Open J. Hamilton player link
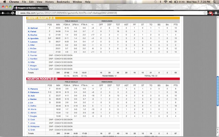The width and height of the screenshot is (219, 137). [x=33, y=59]
